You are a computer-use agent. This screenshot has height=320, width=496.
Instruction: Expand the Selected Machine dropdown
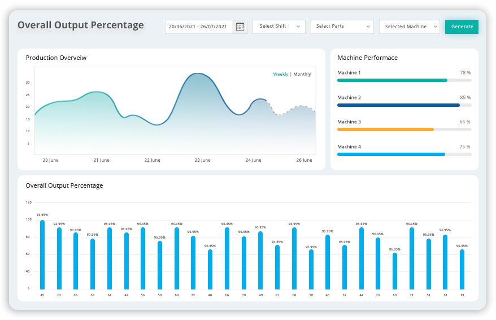point(410,27)
